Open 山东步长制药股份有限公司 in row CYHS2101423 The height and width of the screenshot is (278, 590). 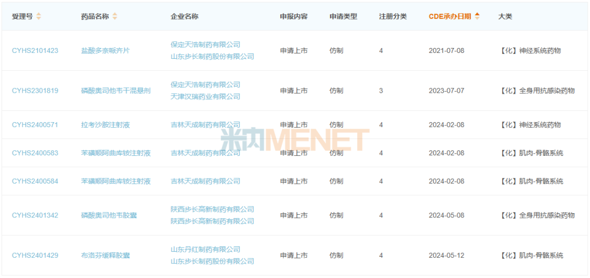point(212,56)
